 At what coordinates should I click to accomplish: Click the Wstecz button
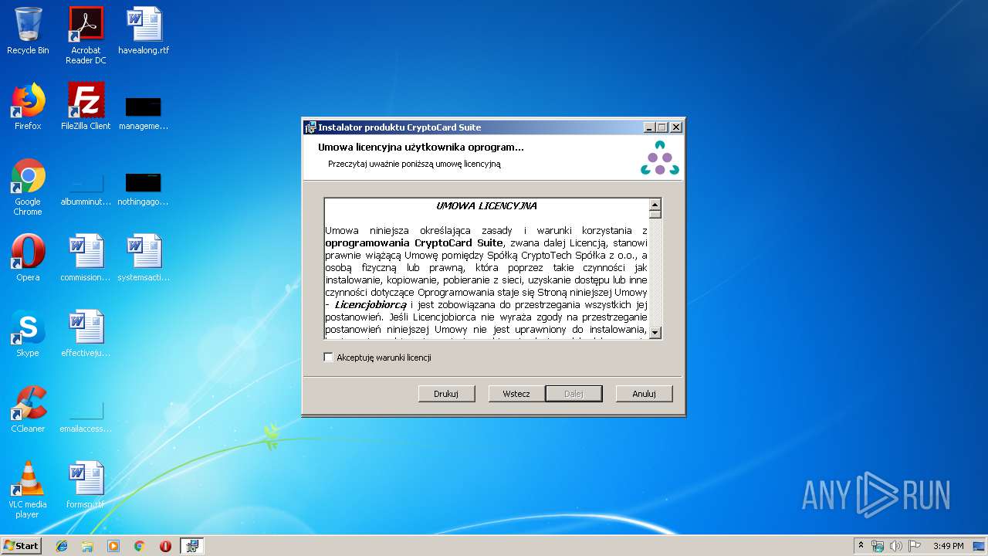[x=516, y=394]
